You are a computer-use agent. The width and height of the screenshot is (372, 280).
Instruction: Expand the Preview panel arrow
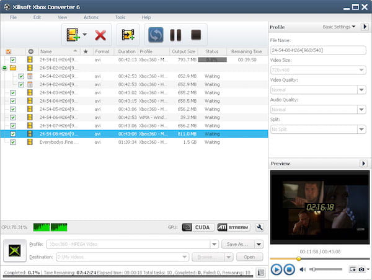click(x=364, y=163)
